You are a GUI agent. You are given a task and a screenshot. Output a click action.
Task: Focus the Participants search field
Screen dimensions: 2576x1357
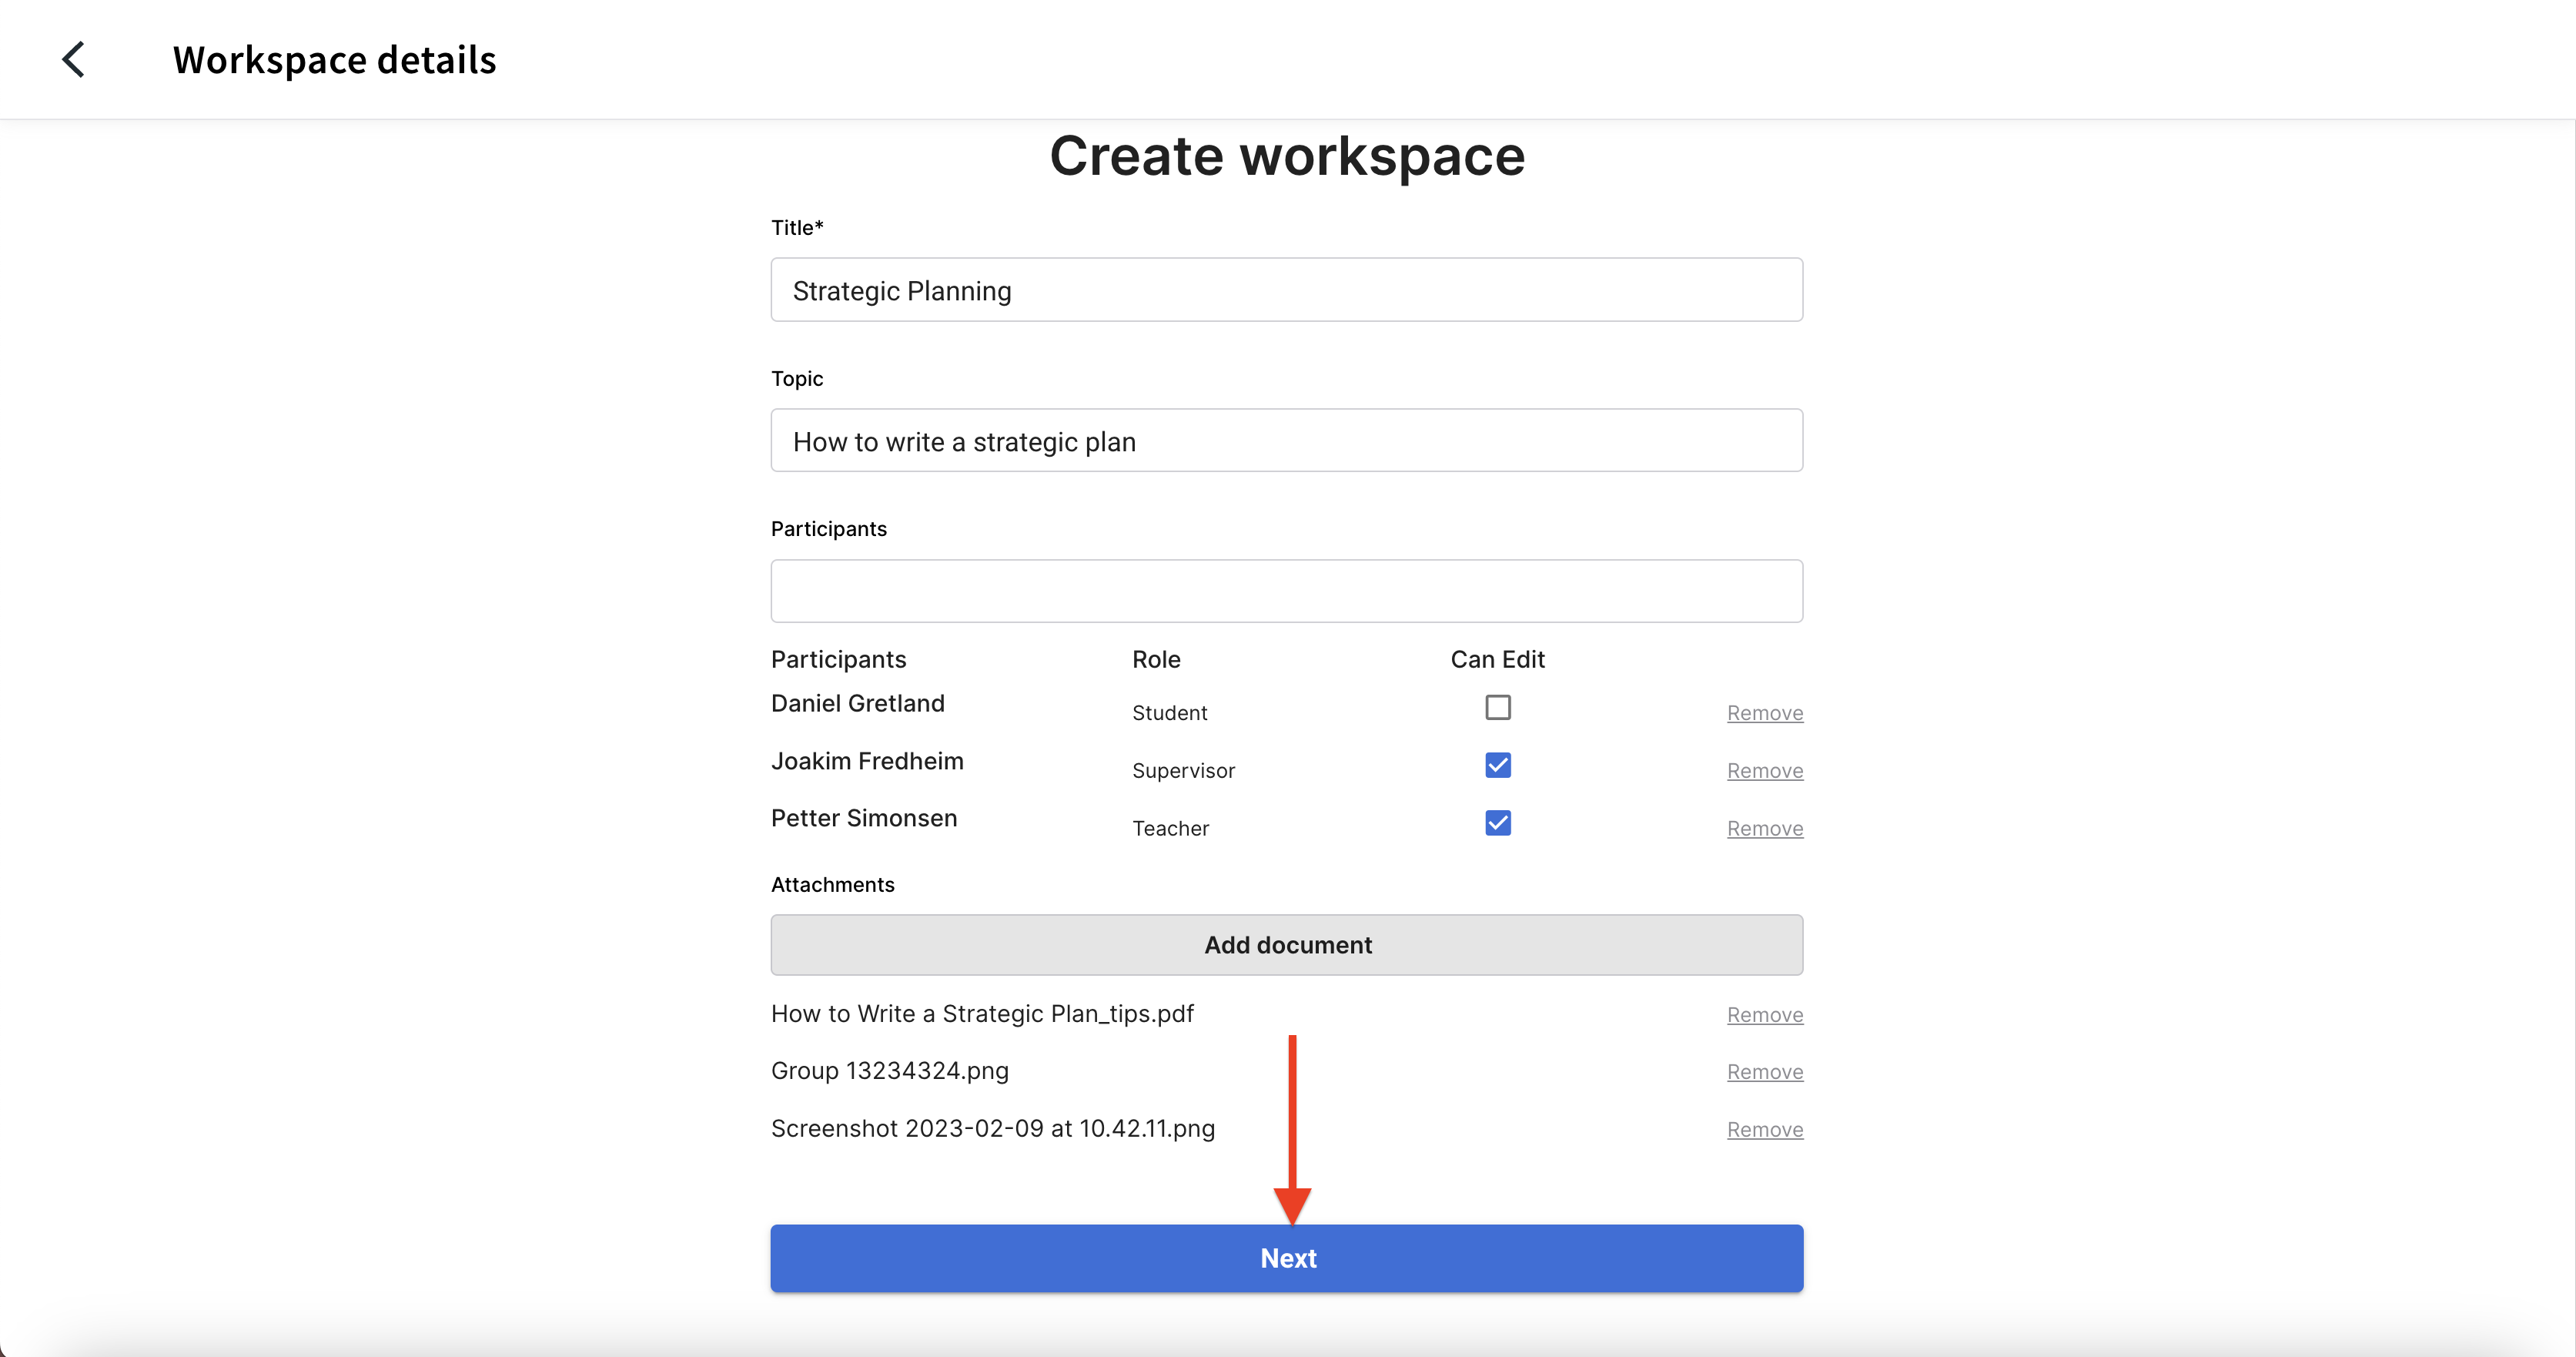pyautogui.click(x=1286, y=591)
